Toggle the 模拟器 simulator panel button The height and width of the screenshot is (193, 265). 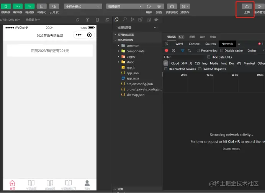(6, 6)
